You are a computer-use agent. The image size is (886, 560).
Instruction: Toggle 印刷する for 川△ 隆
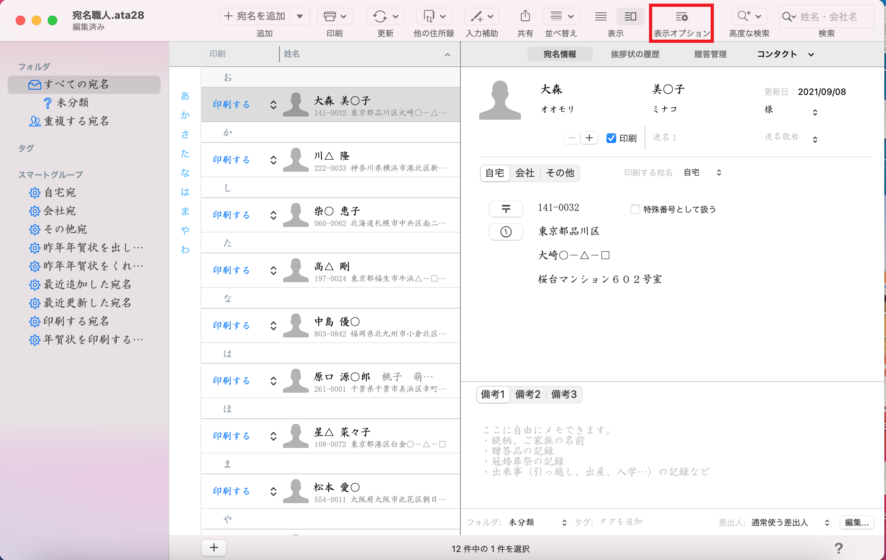(x=231, y=160)
